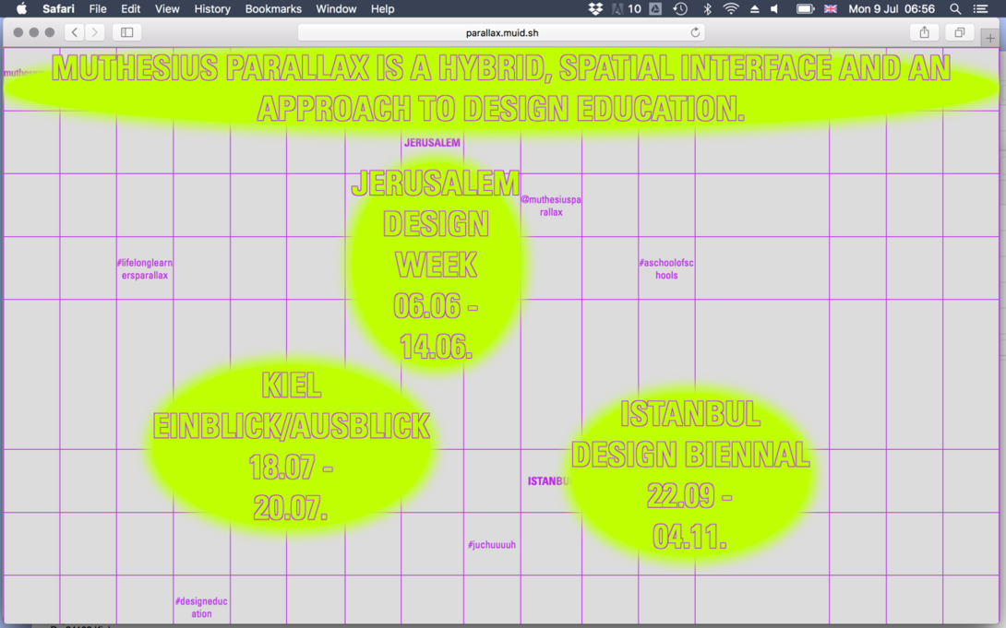Image resolution: width=1006 pixels, height=628 pixels.
Task: Open a new tab with plus button
Action: (x=990, y=39)
